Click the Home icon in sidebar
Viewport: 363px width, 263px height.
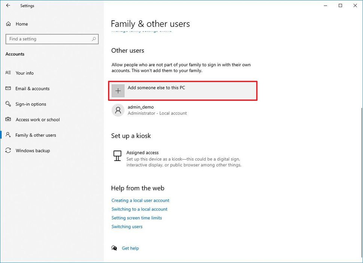tap(8, 24)
